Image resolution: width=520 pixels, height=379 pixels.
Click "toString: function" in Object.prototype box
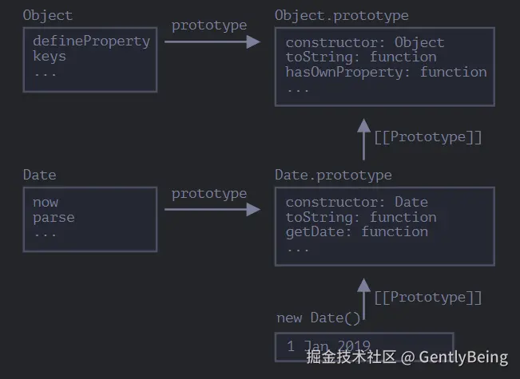pyautogui.click(x=361, y=57)
